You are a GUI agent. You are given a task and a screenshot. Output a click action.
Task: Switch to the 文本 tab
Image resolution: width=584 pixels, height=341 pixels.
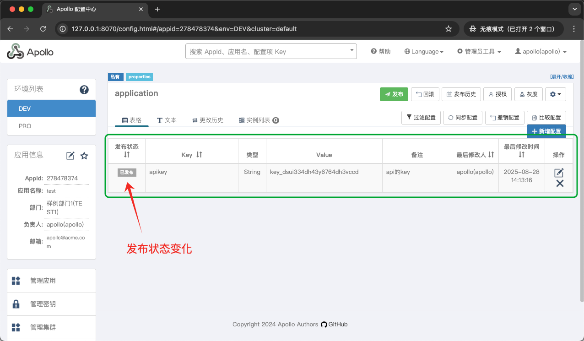coord(167,120)
